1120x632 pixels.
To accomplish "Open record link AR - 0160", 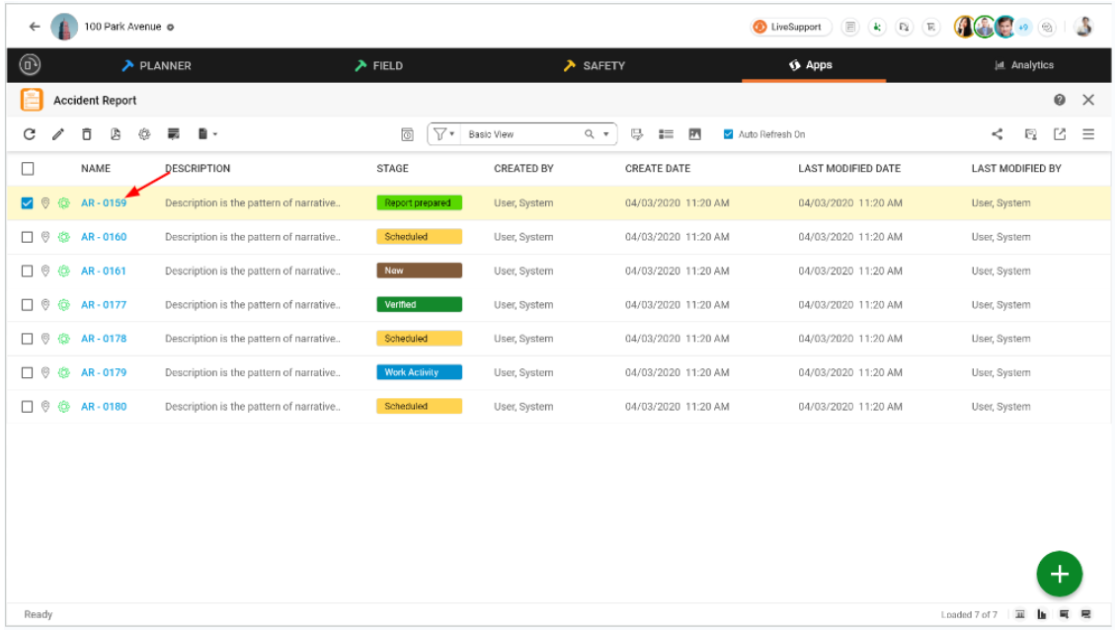I will (104, 237).
